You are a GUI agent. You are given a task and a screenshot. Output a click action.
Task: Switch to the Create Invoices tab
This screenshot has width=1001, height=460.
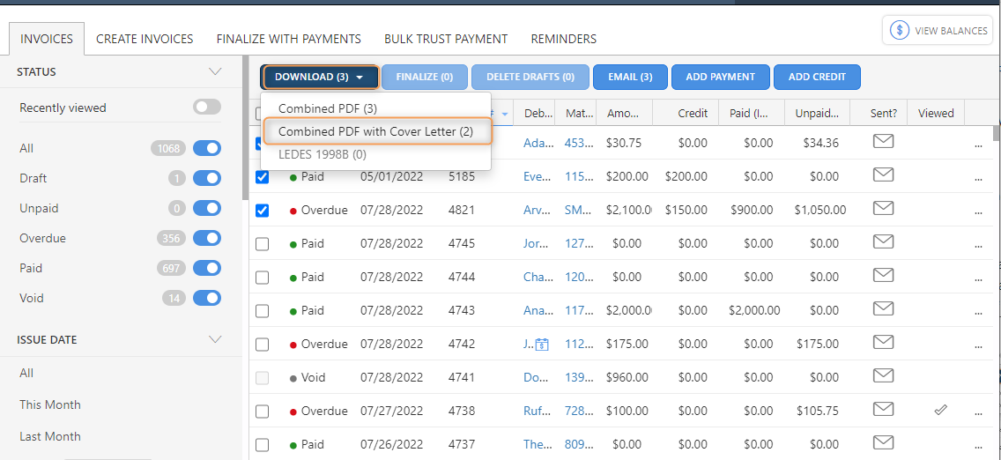(145, 39)
